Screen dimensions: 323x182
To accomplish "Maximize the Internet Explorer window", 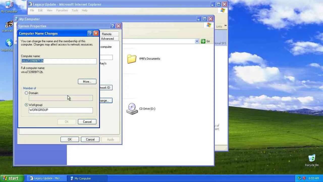I will click(x=219, y=4).
